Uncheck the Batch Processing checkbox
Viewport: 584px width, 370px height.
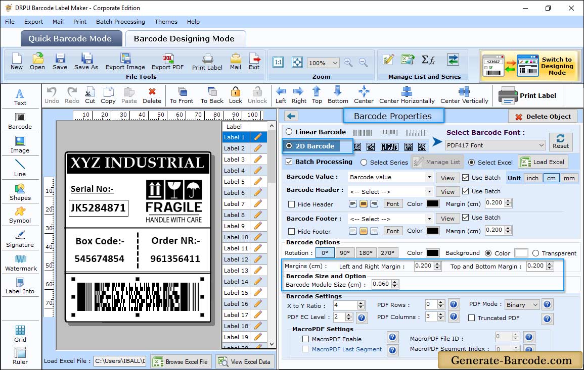coord(289,162)
